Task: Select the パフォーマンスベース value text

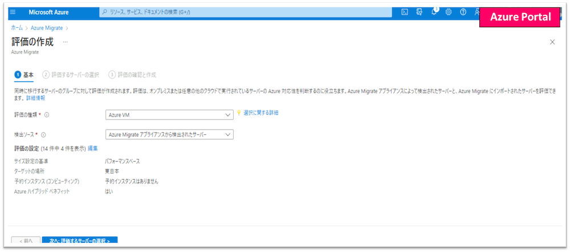Action: coord(122,162)
